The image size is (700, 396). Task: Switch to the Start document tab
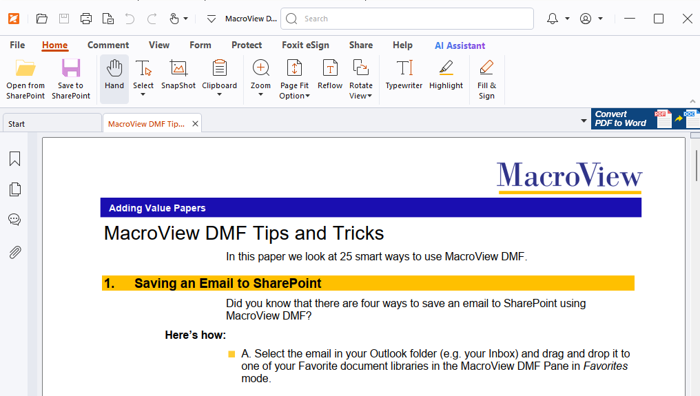[52, 124]
